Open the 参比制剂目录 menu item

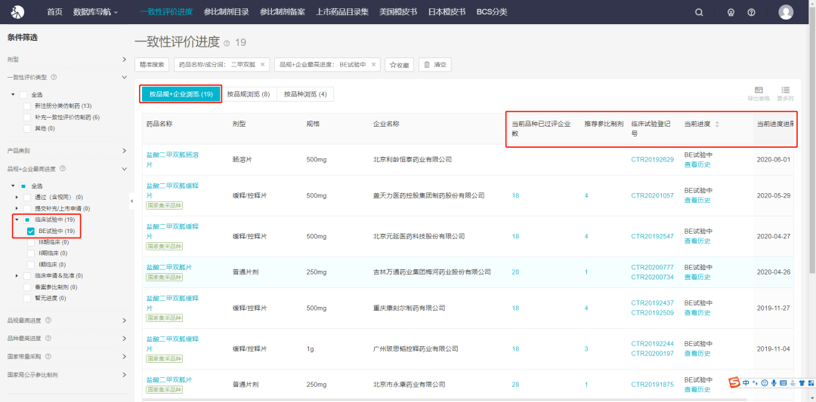tap(227, 12)
